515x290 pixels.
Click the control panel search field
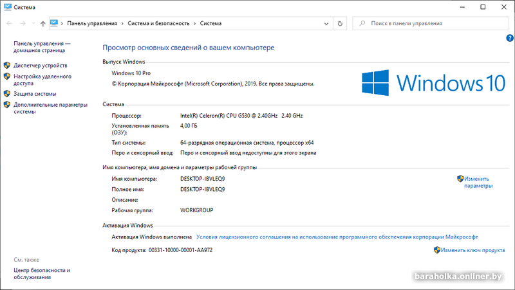tap(431, 24)
